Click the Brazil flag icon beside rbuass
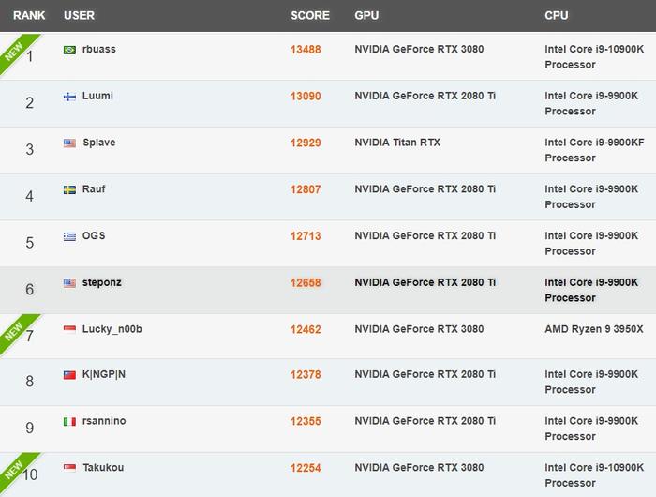Screen dimensions: 656x497 69,50
